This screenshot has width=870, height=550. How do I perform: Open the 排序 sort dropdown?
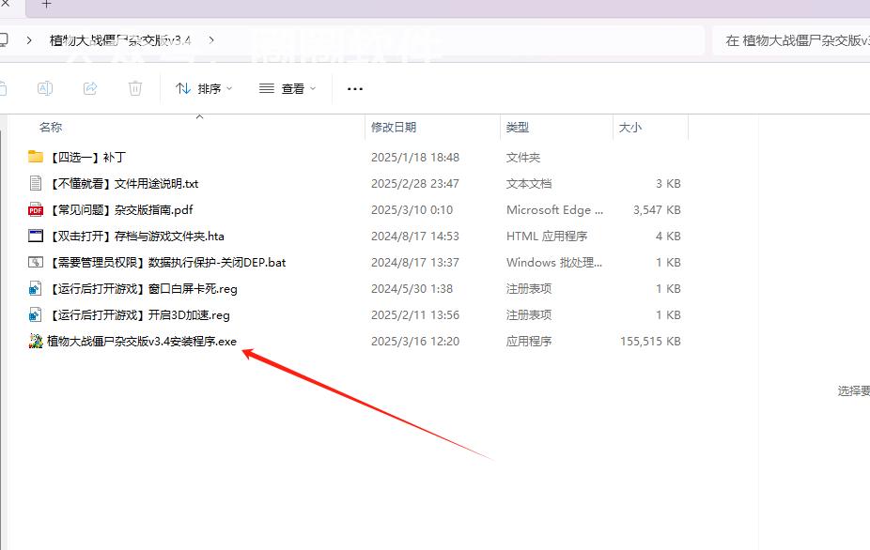[x=204, y=89]
